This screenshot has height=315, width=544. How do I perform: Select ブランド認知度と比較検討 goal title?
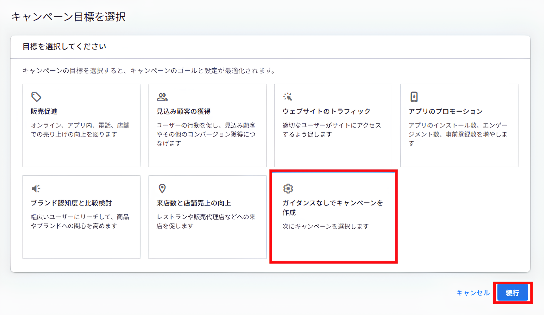point(71,203)
